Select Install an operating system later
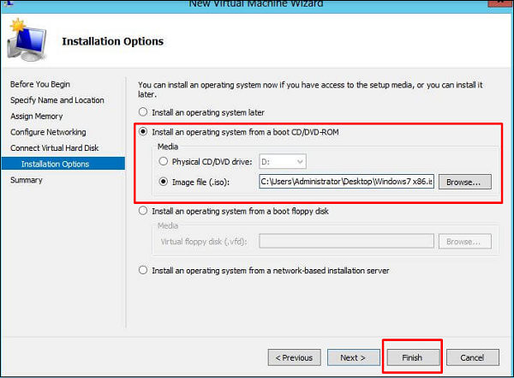514x378 pixels. [x=142, y=113]
